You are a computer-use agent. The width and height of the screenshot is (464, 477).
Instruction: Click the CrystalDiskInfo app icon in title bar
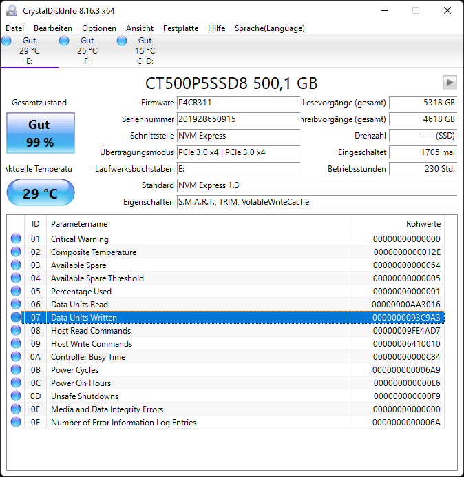[12, 10]
